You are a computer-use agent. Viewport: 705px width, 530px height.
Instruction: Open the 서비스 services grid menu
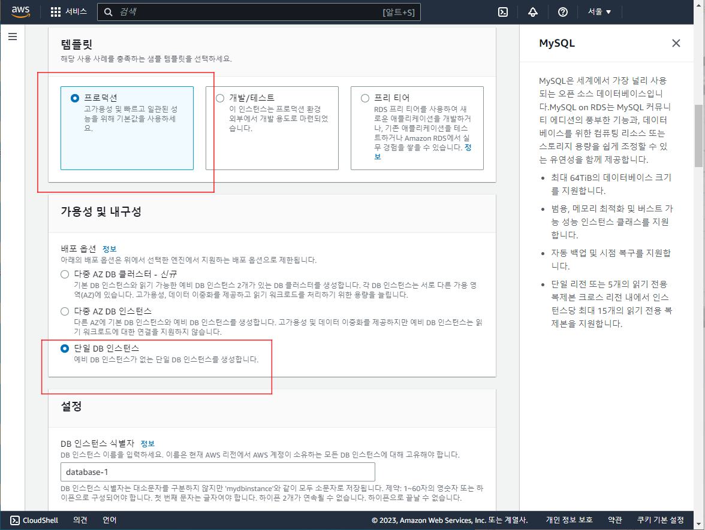coord(69,12)
